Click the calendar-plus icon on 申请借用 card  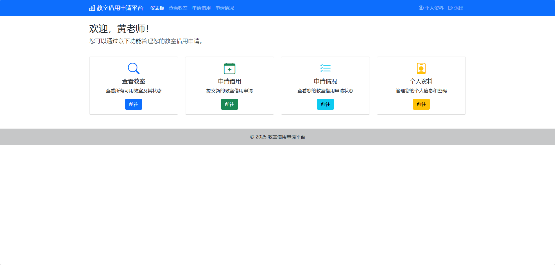230,68
